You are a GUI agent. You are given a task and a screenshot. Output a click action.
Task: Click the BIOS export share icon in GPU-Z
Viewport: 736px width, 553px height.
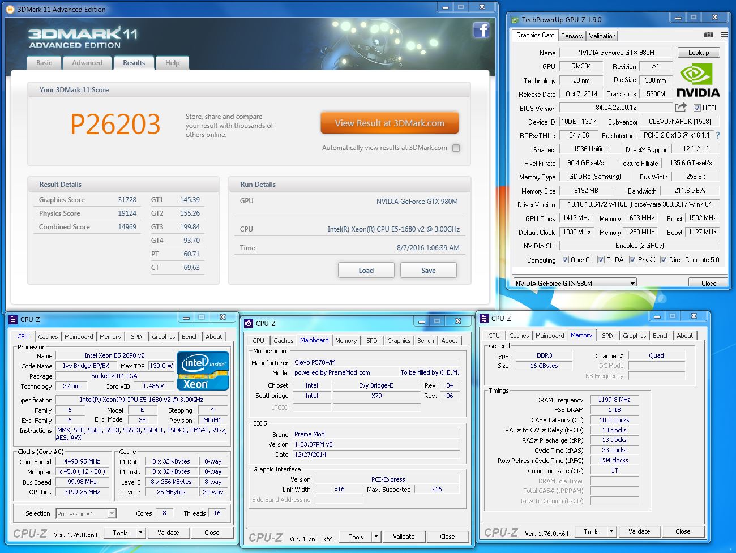click(x=681, y=108)
